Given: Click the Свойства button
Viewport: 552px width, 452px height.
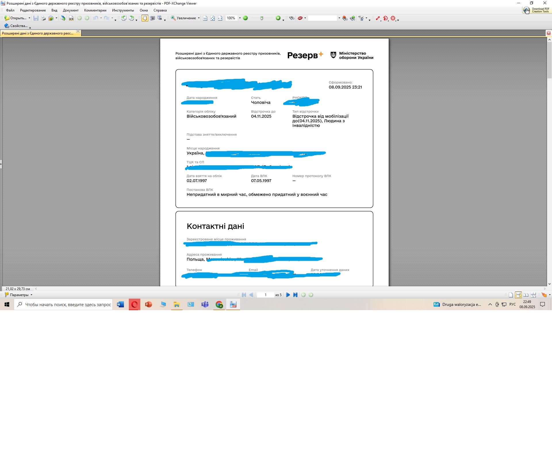Looking at the screenshot, I should click(x=16, y=26).
